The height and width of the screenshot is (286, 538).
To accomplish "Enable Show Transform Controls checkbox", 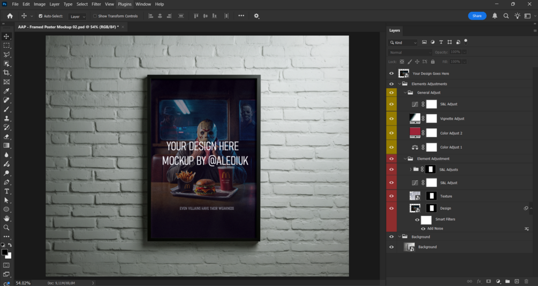I will [95, 16].
